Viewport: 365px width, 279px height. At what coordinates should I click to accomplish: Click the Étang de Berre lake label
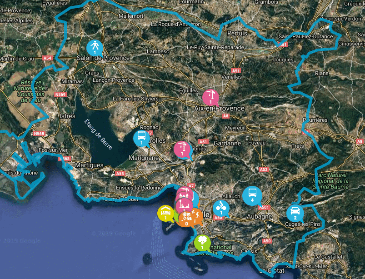(x=98, y=134)
